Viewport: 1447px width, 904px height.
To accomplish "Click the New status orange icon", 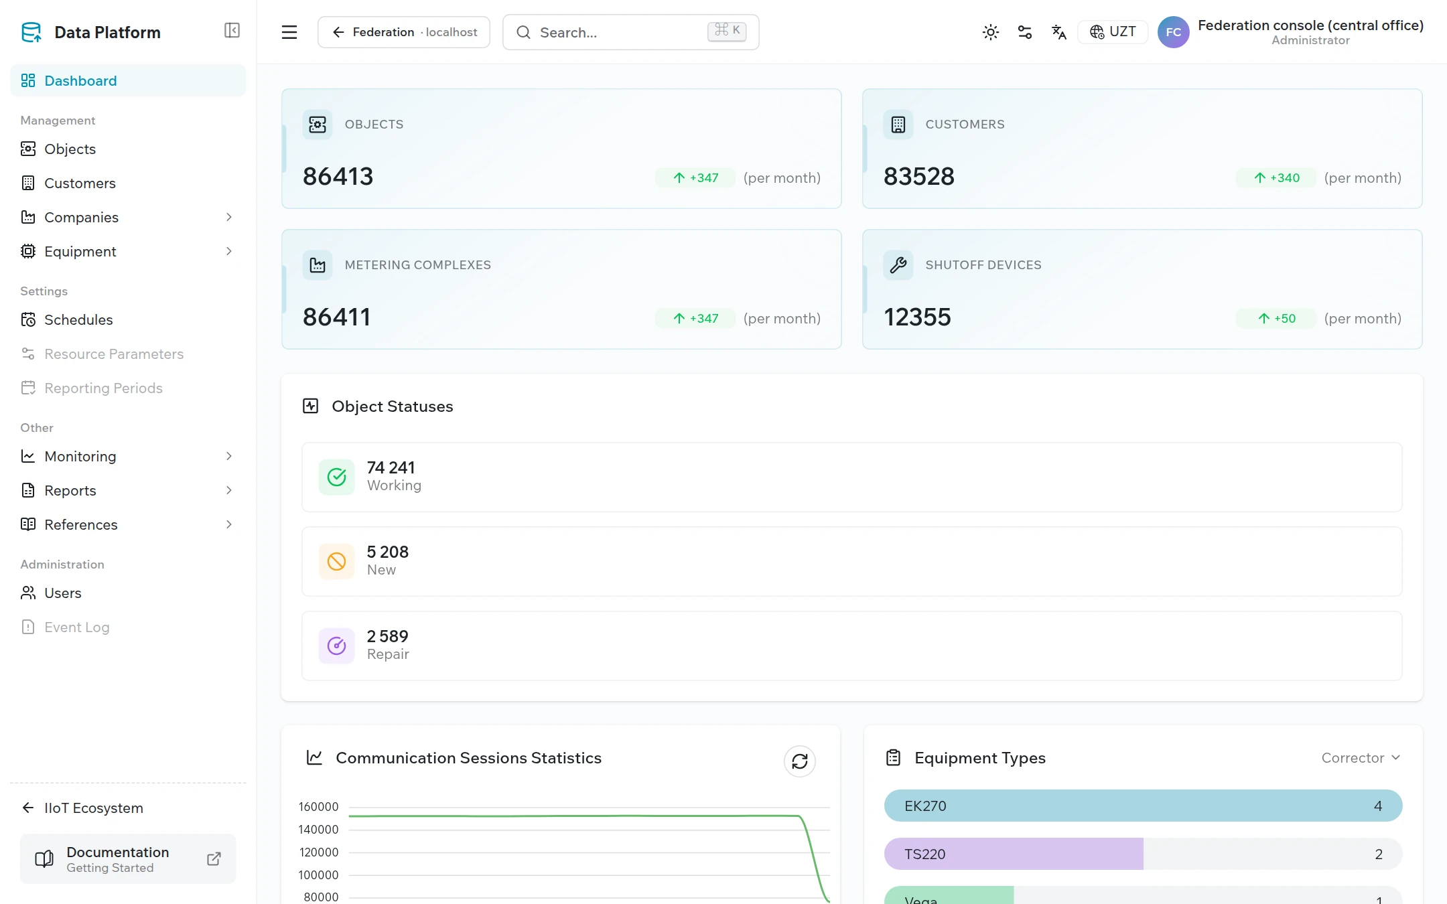I will tap(336, 561).
